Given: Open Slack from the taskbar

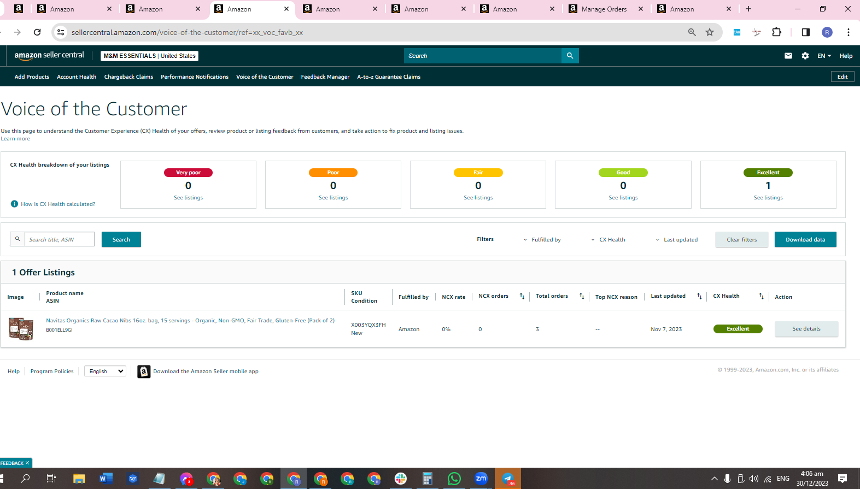Looking at the screenshot, I should tap(401, 479).
